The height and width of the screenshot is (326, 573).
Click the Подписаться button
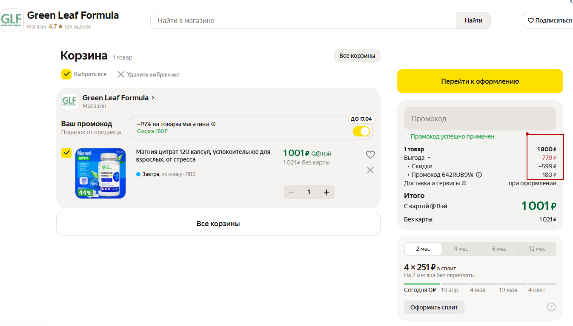(548, 20)
